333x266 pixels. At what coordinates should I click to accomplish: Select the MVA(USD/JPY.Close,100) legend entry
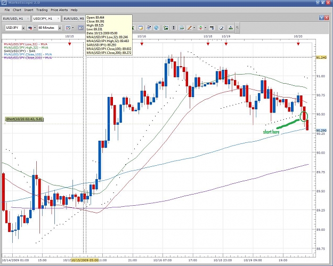(x=28, y=54)
